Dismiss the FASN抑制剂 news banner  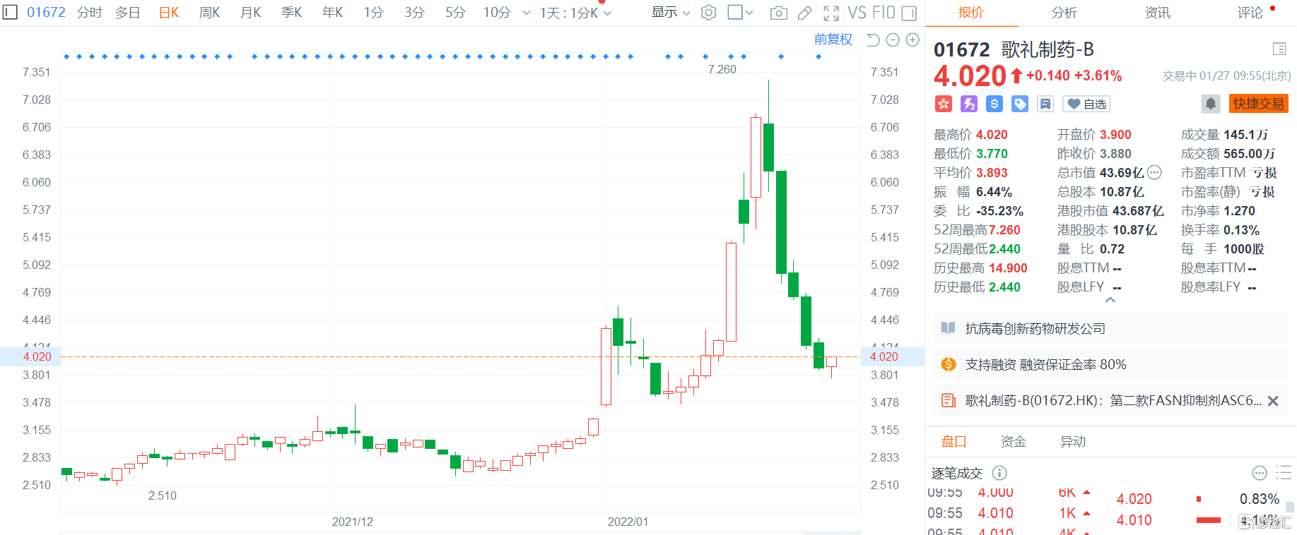point(1273,401)
